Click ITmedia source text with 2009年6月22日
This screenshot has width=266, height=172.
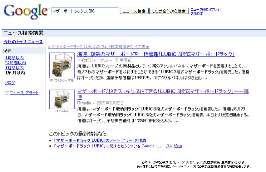84,103
